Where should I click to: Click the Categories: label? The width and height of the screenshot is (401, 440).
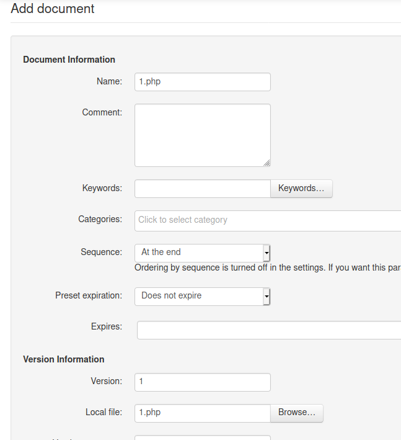tap(100, 219)
